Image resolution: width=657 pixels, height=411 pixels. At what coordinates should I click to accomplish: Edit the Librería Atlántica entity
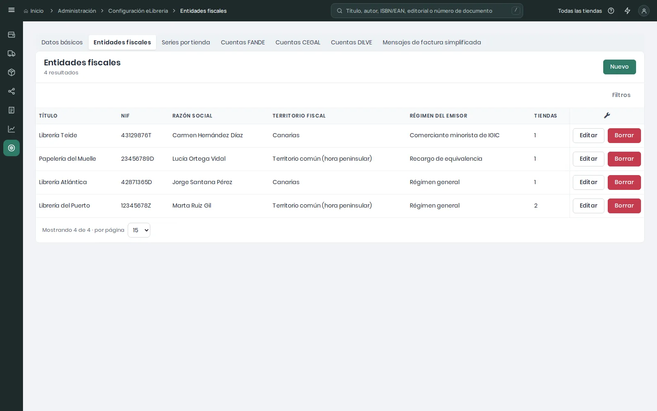tap(588, 182)
